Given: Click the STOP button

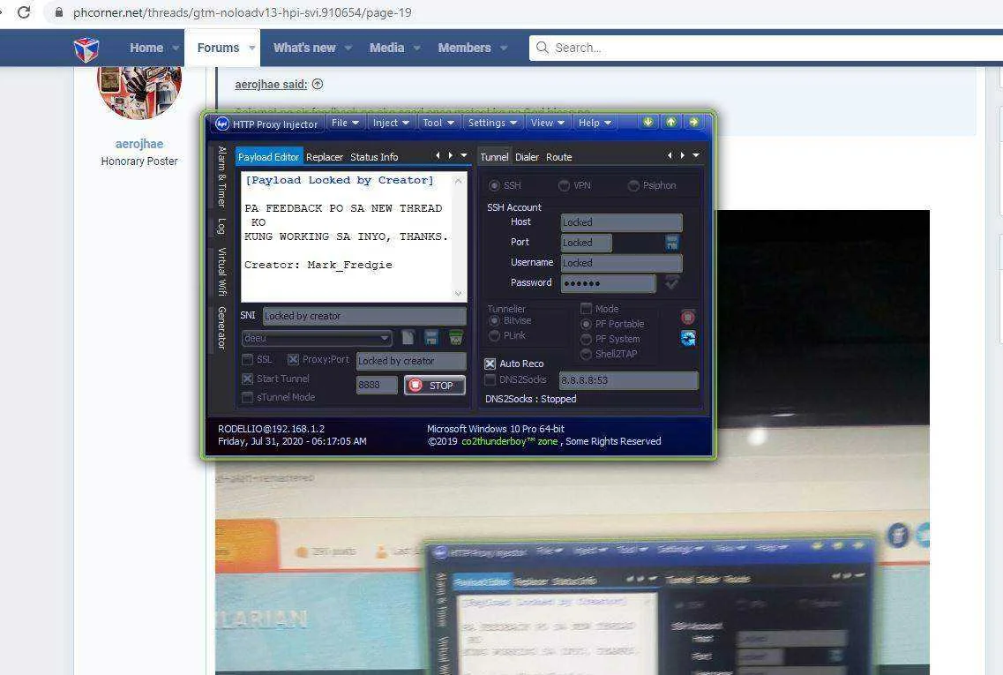Looking at the screenshot, I should pos(434,386).
